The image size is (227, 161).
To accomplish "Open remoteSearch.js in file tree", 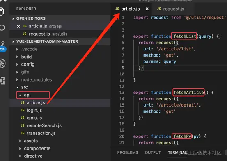I will pyautogui.click(x=60, y=125).
